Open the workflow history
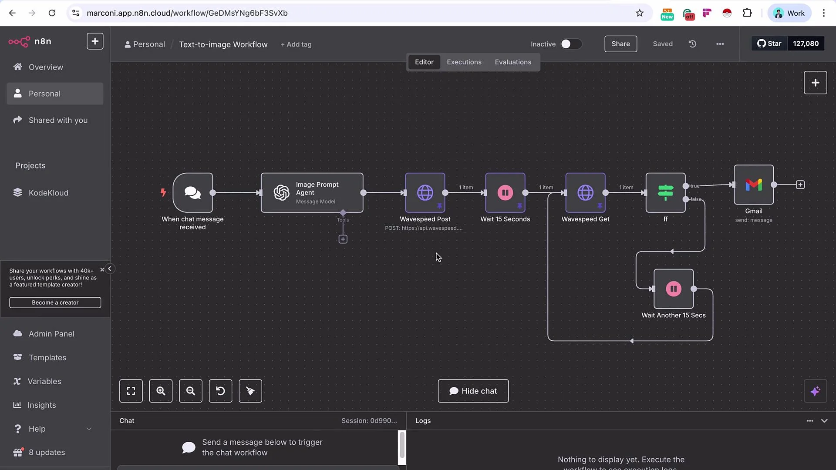The image size is (836, 470). pos(692,44)
